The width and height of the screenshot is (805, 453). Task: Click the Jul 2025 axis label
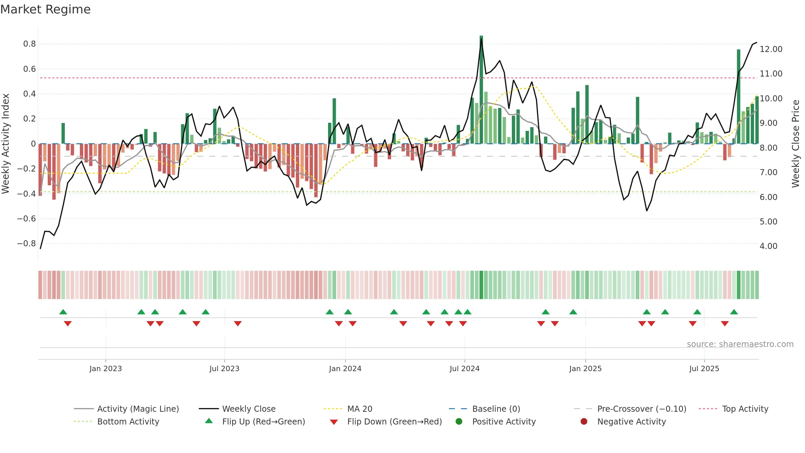point(704,368)
